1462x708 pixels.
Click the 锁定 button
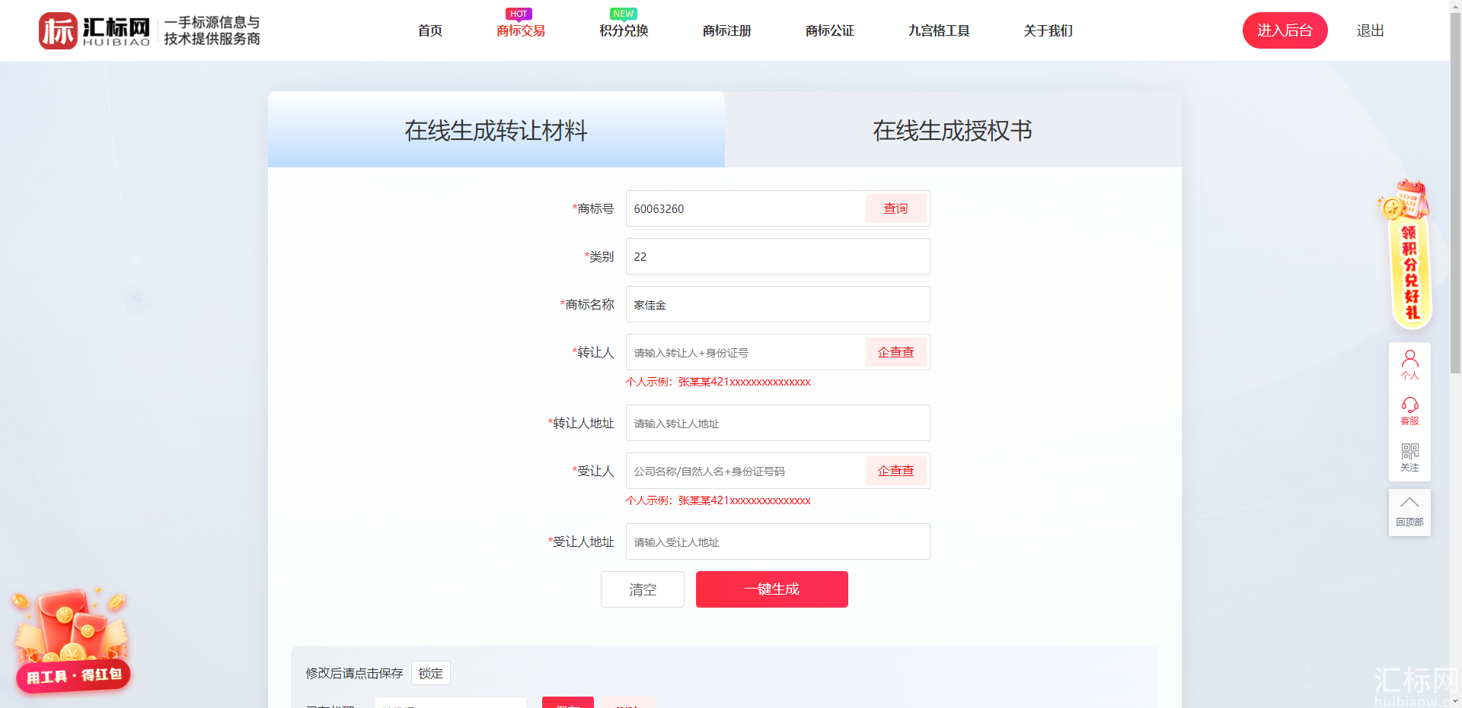tap(430, 673)
